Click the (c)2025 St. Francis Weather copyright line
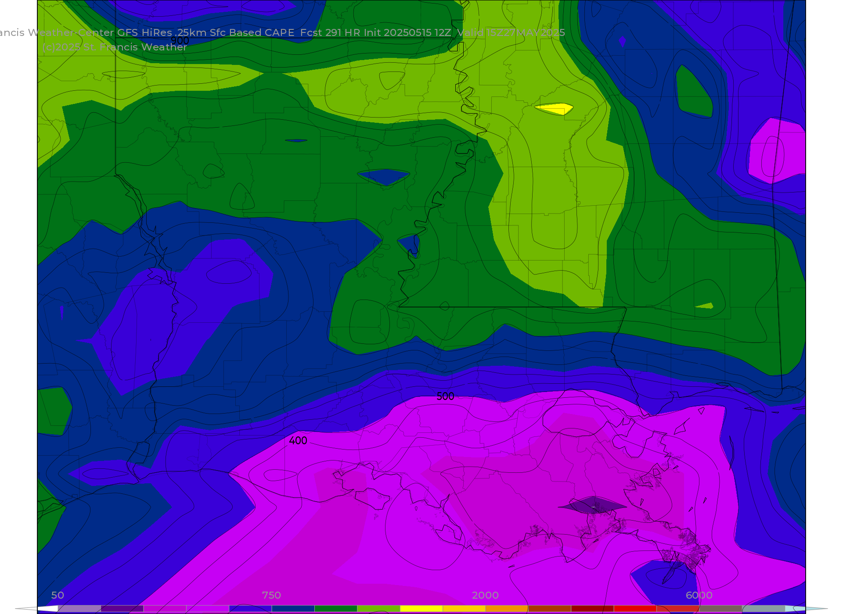843x614 pixels. coord(115,47)
